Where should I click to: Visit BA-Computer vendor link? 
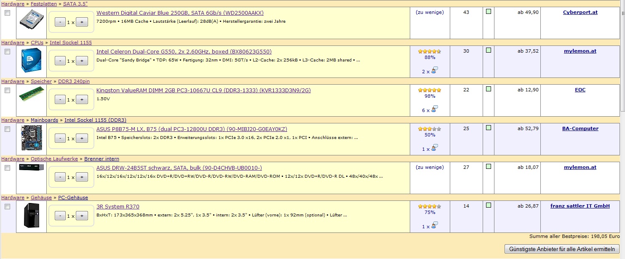tap(580, 128)
